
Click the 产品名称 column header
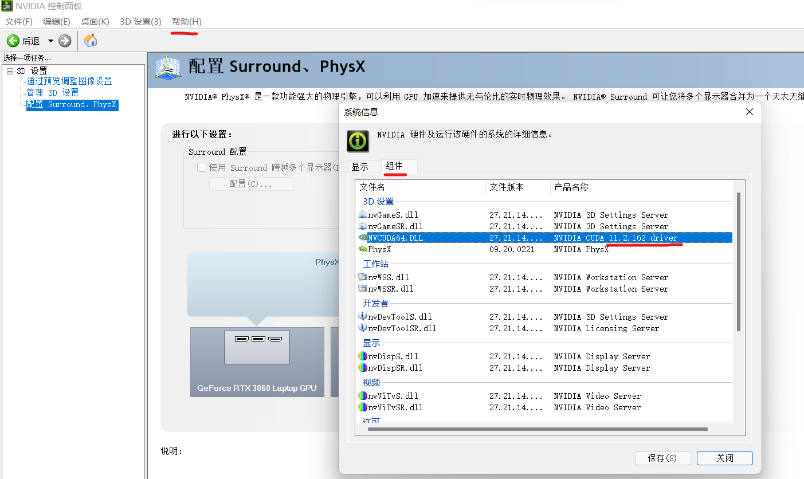tap(642, 187)
